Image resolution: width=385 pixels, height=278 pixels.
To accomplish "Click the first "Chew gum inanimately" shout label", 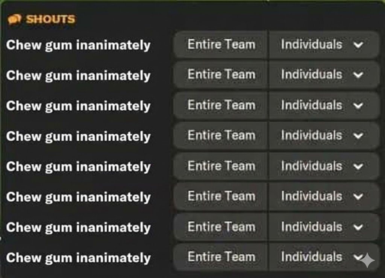I will point(78,45).
